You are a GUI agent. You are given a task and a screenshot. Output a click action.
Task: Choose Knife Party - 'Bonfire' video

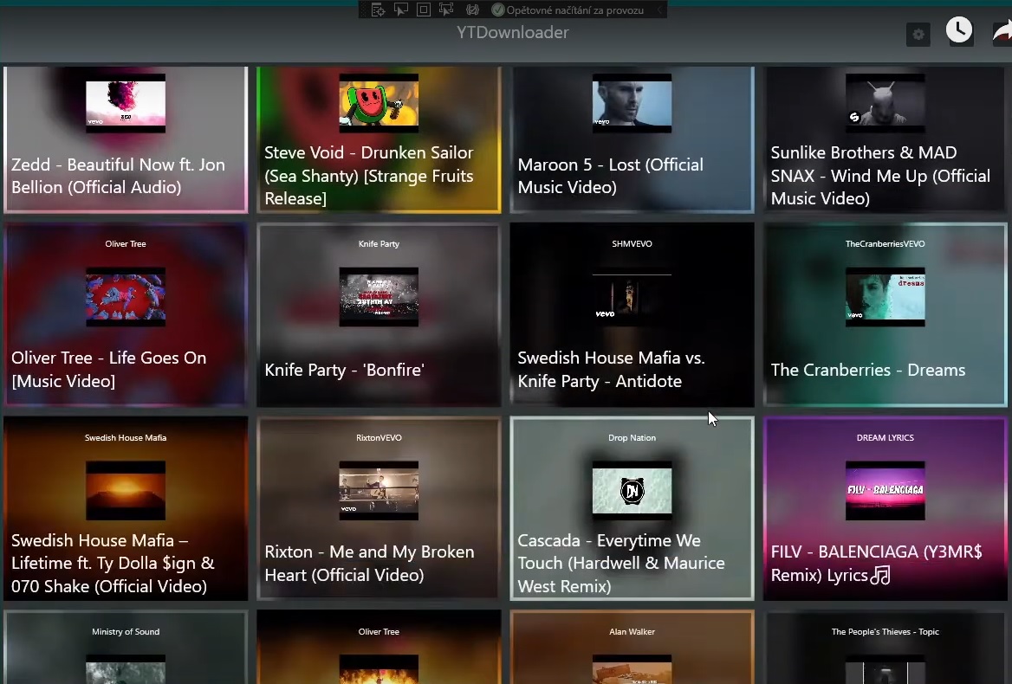coord(379,315)
